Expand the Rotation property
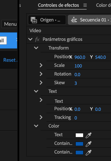Screen dimensions: 111x161 tap(41, 74)
